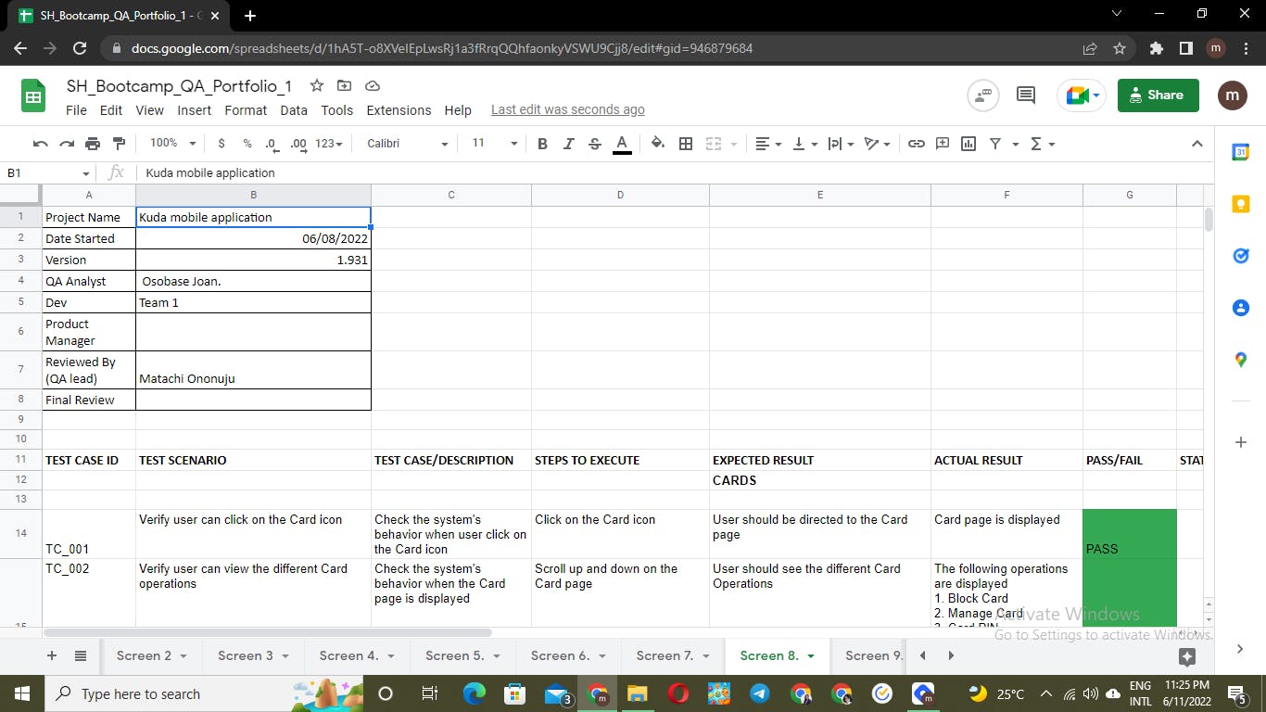Open the File menu
1266x712 pixels.
tap(76, 110)
